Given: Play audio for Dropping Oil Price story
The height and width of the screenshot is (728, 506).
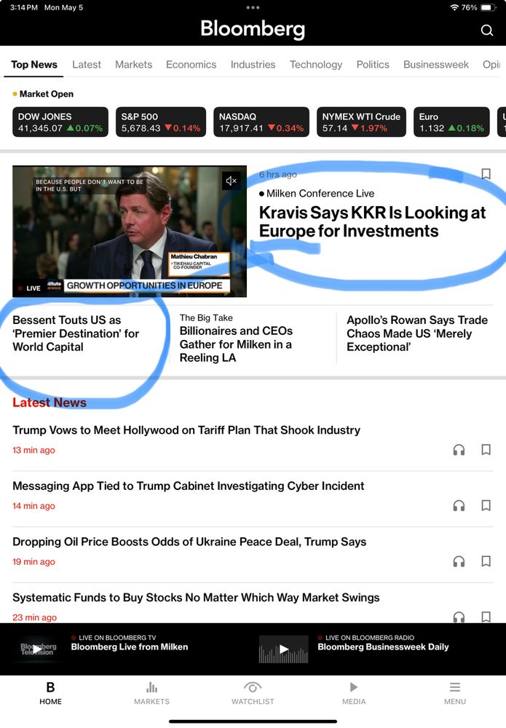Looking at the screenshot, I should [459, 561].
